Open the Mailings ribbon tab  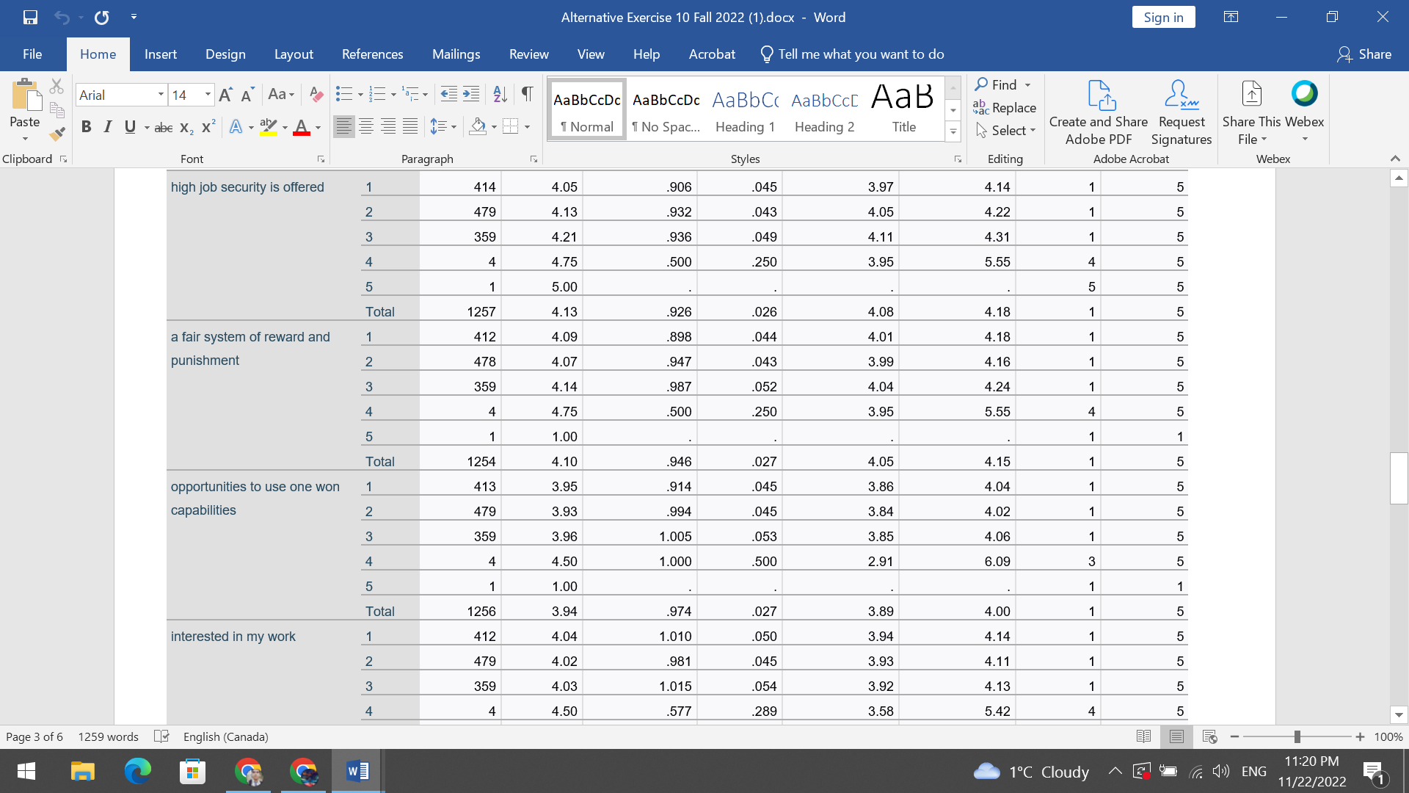(x=456, y=54)
